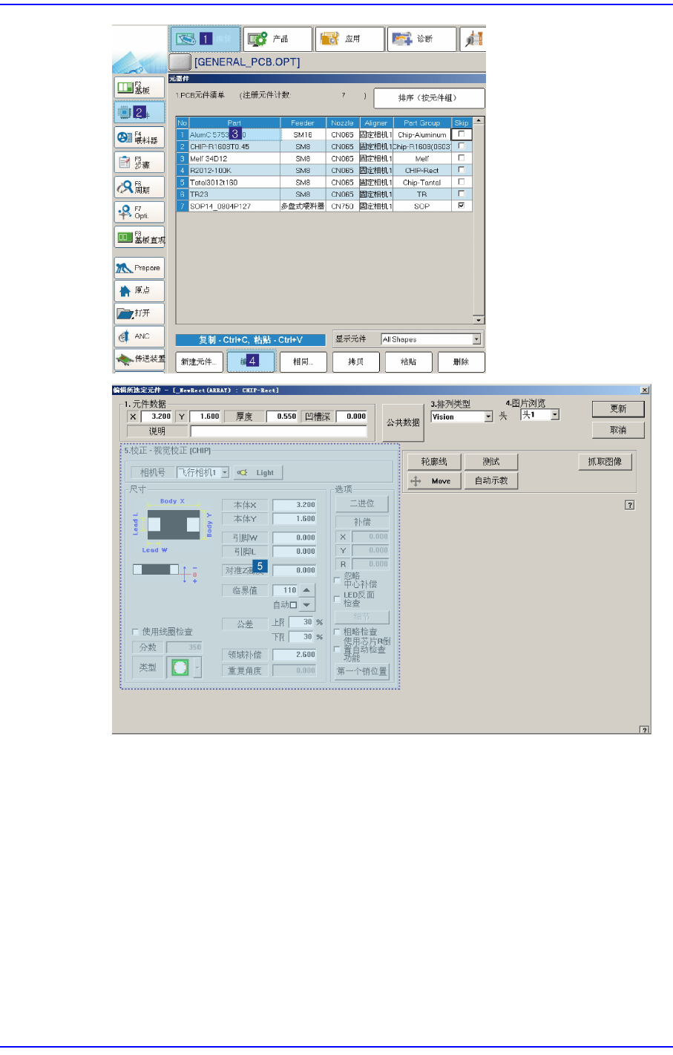Image resolution: width=673 pixels, height=1055 pixels.
Task: Open the F7 Opti. optimizer panel
Action: coord(139,212)
